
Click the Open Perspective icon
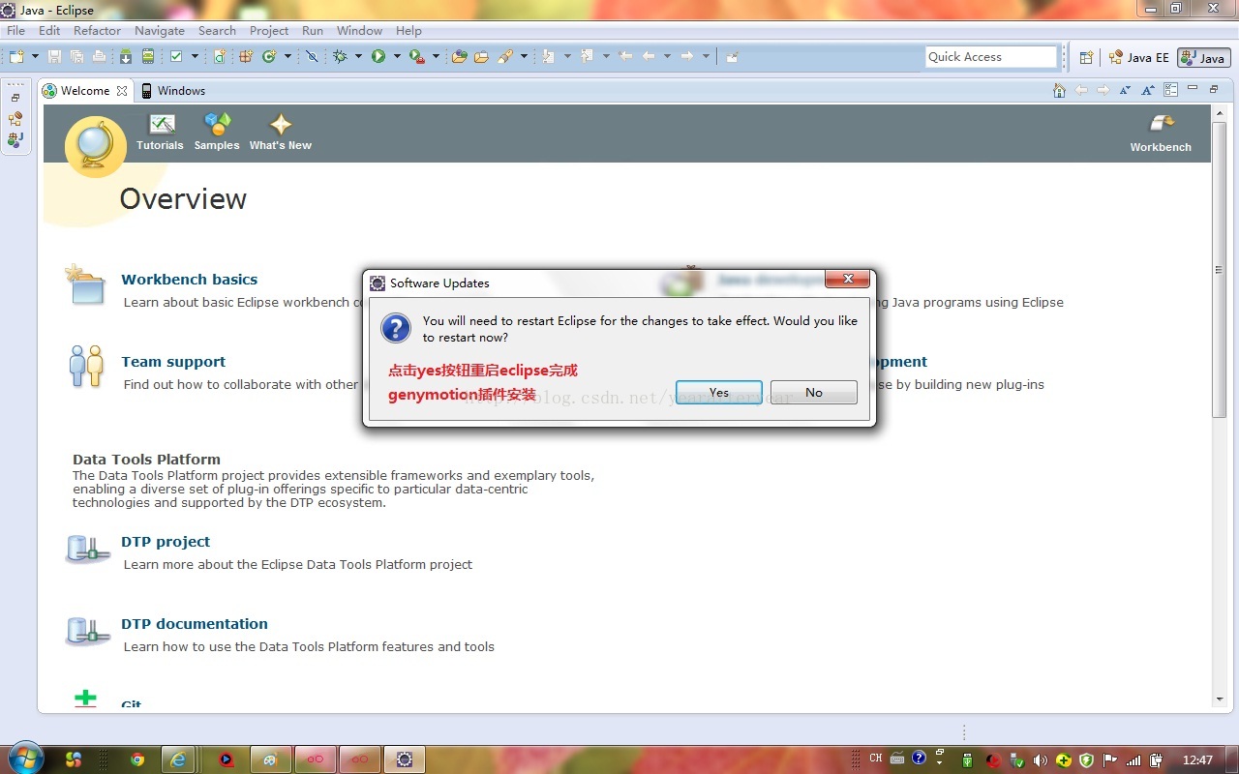click(1086, 57)
